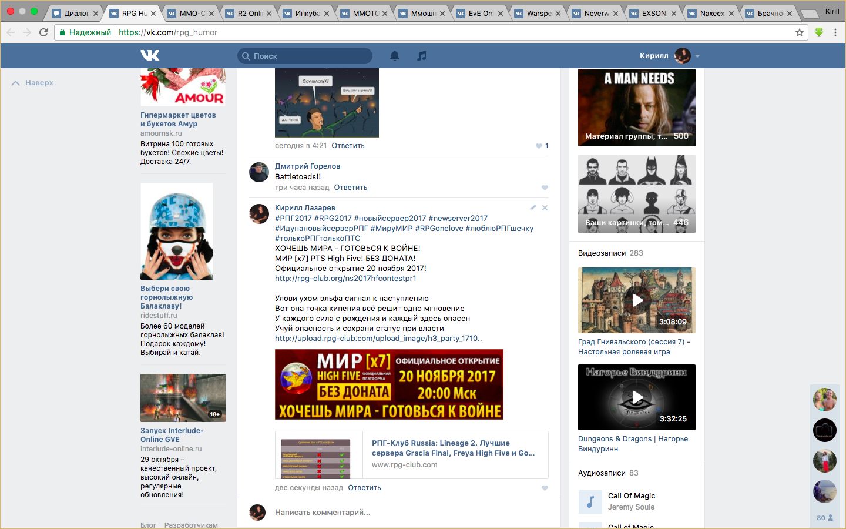Screen dimensions: 846x529
Task: Open the comic image attachment
Action: pos(327,103)
